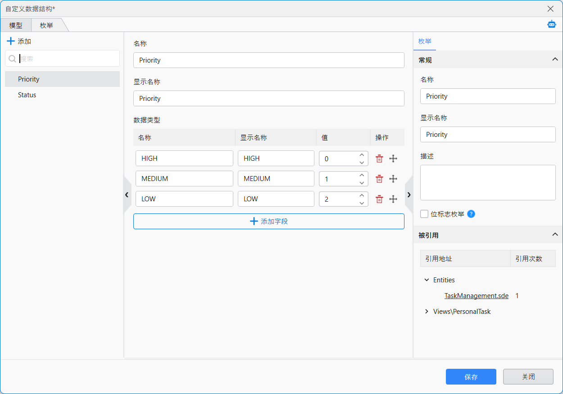Collapse the 被引用 section
The image size is (563, 394).
[x=555, y=235]
